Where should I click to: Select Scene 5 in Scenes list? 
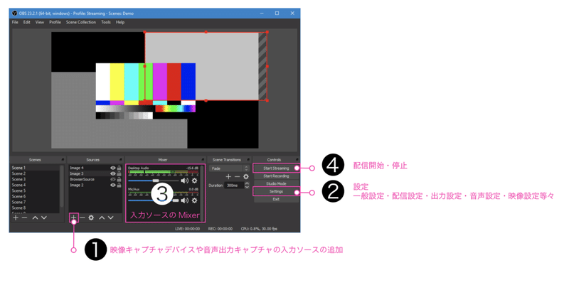click(35, 190)
